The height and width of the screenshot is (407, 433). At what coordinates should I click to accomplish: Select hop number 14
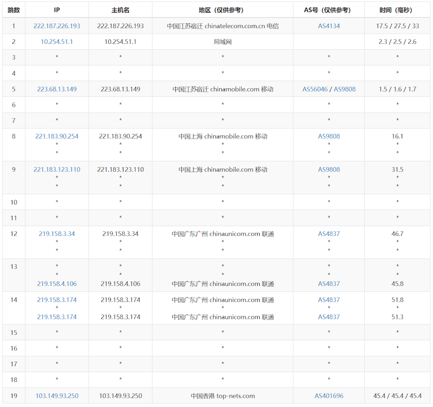14,300
